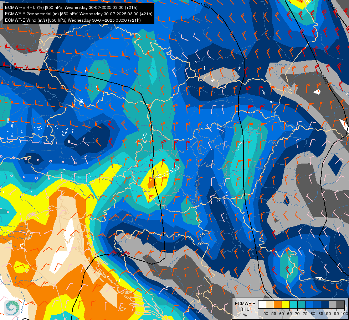
Task: Click the legend label 'RHU'
Action: (x=245, y=309)
